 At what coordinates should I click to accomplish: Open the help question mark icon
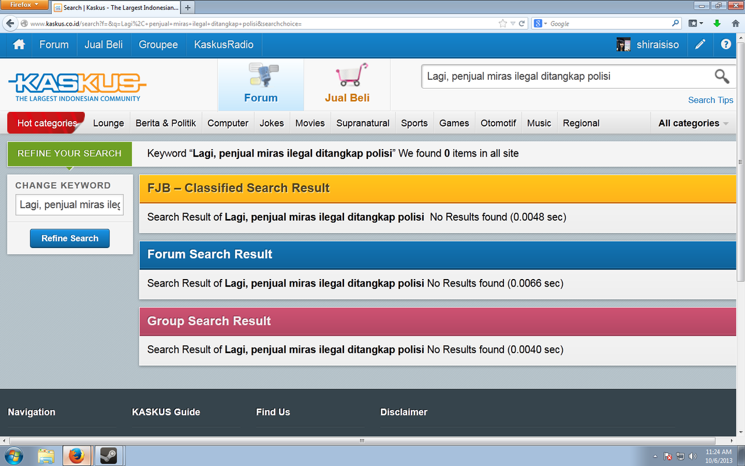click(x=726, y=44)
